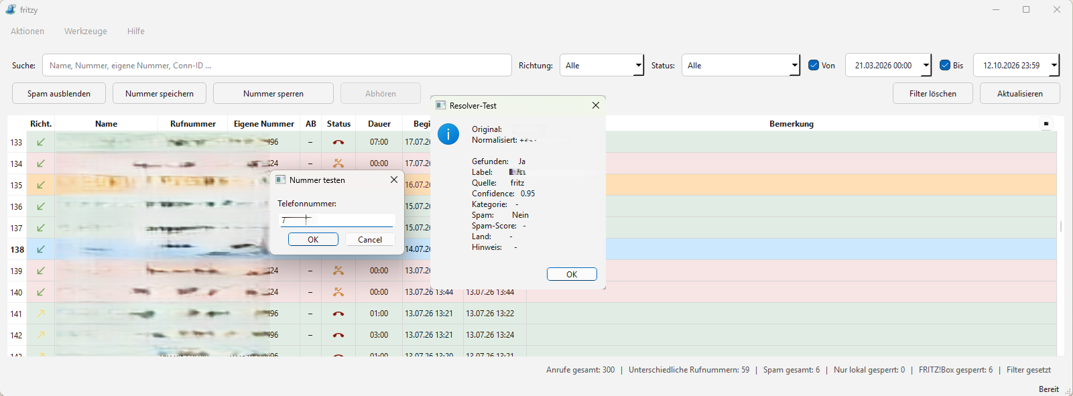The width and height of the screenshot is (1073, 396).
Task: Click the red phone status icon in row 133
Action: [338, 142]
